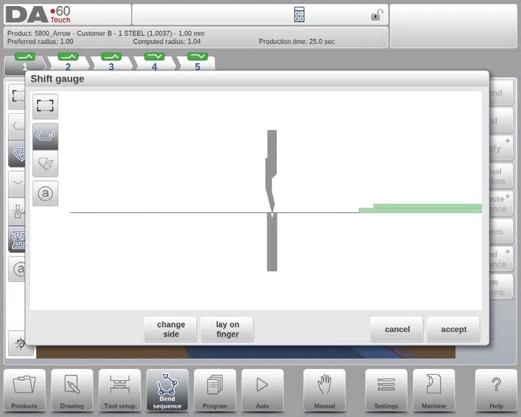The width and height of the screenshot is (521, 417).
Task: Select bend step 3 tab
Action: [x=111, y=63]
